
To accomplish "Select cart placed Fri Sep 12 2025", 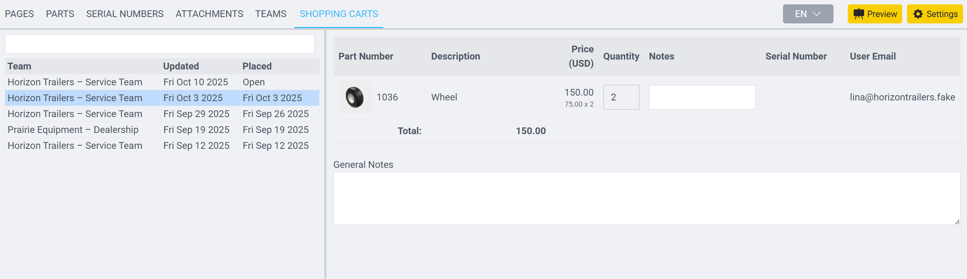I will coord(162,146).
